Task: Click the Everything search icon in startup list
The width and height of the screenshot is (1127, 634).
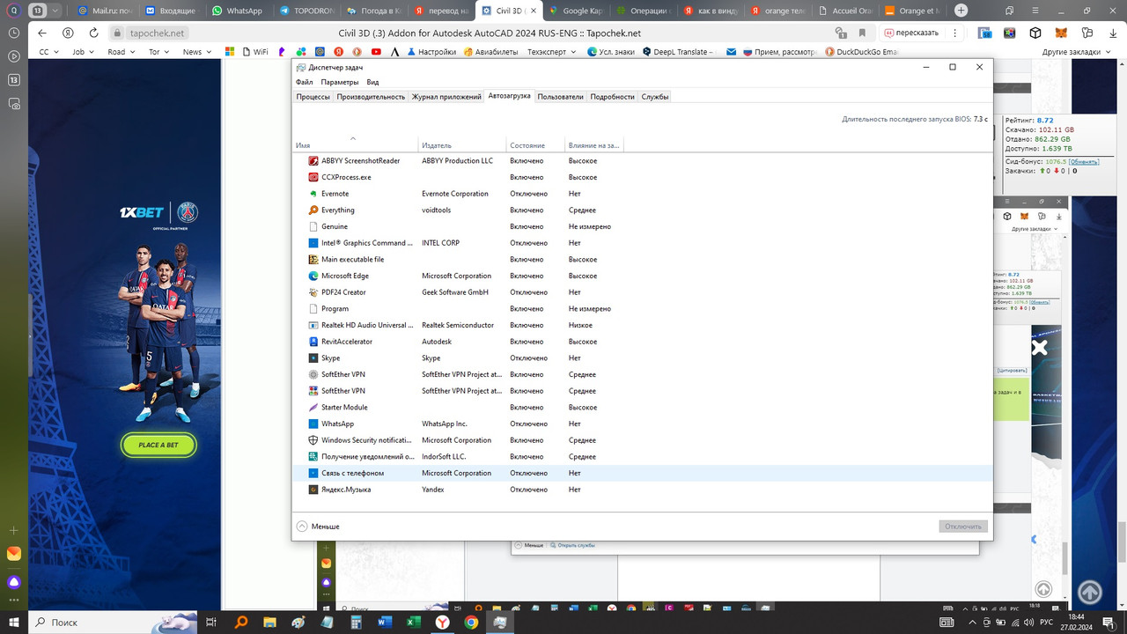Action: [x=312, y=210]
